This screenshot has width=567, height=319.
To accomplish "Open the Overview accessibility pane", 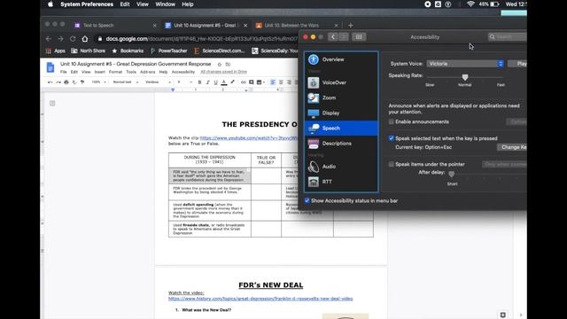I will tap(341, 59).
